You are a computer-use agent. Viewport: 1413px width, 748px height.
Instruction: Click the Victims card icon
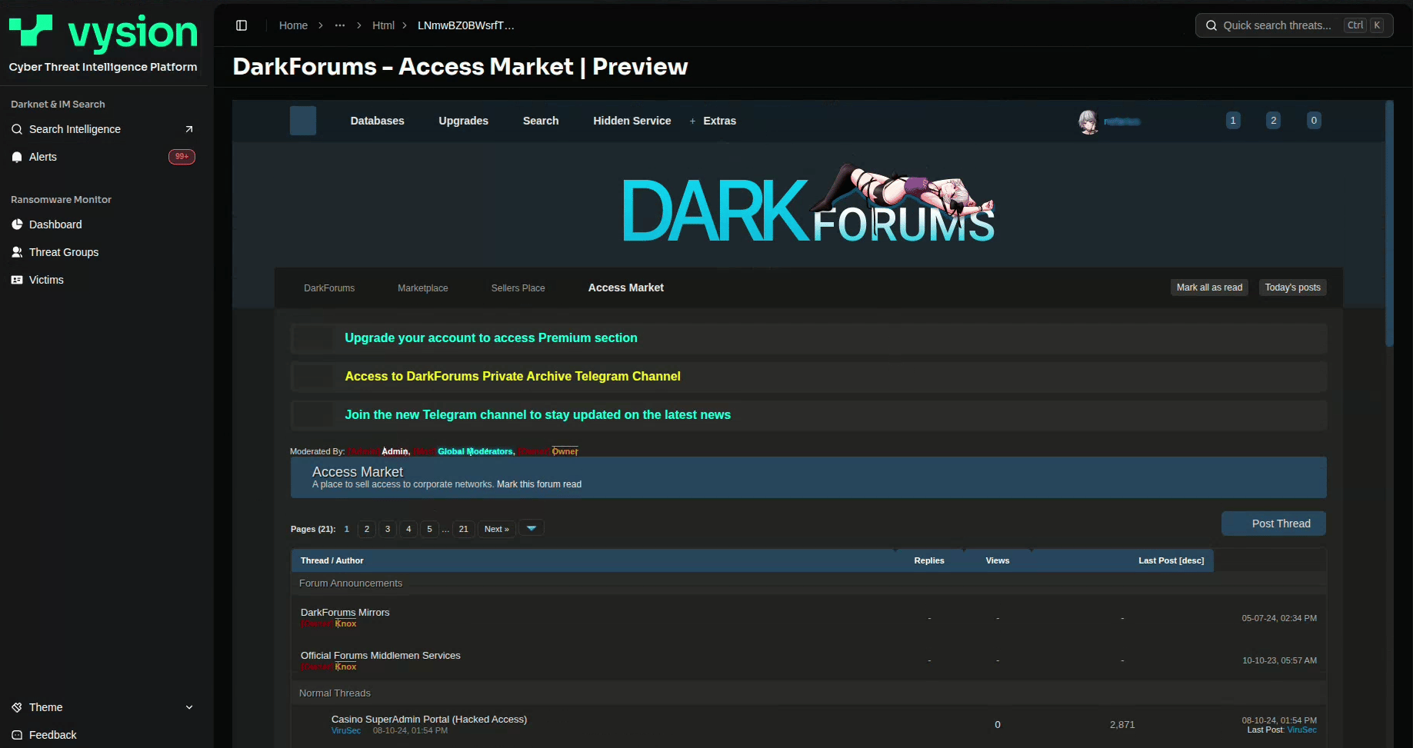(17, 280)
